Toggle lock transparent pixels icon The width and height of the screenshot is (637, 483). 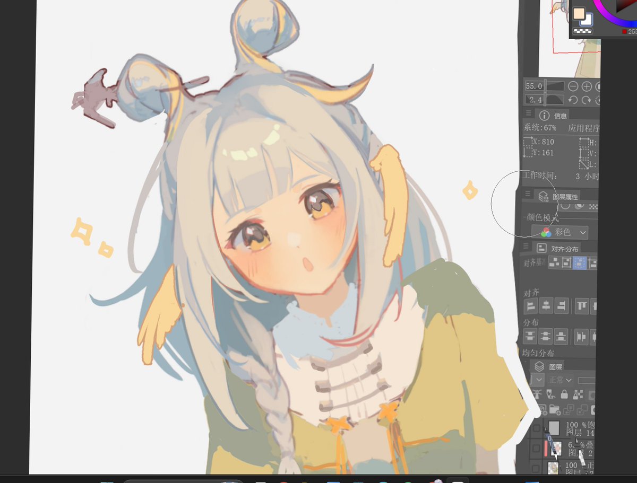pos(578,394)
